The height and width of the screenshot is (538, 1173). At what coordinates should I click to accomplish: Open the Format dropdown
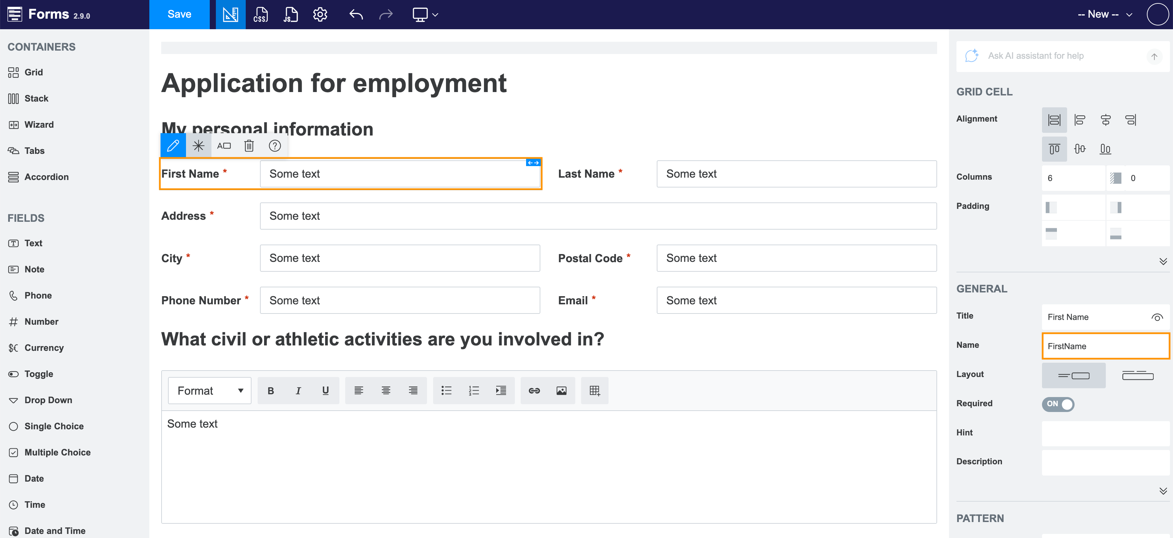pos(209,390)
